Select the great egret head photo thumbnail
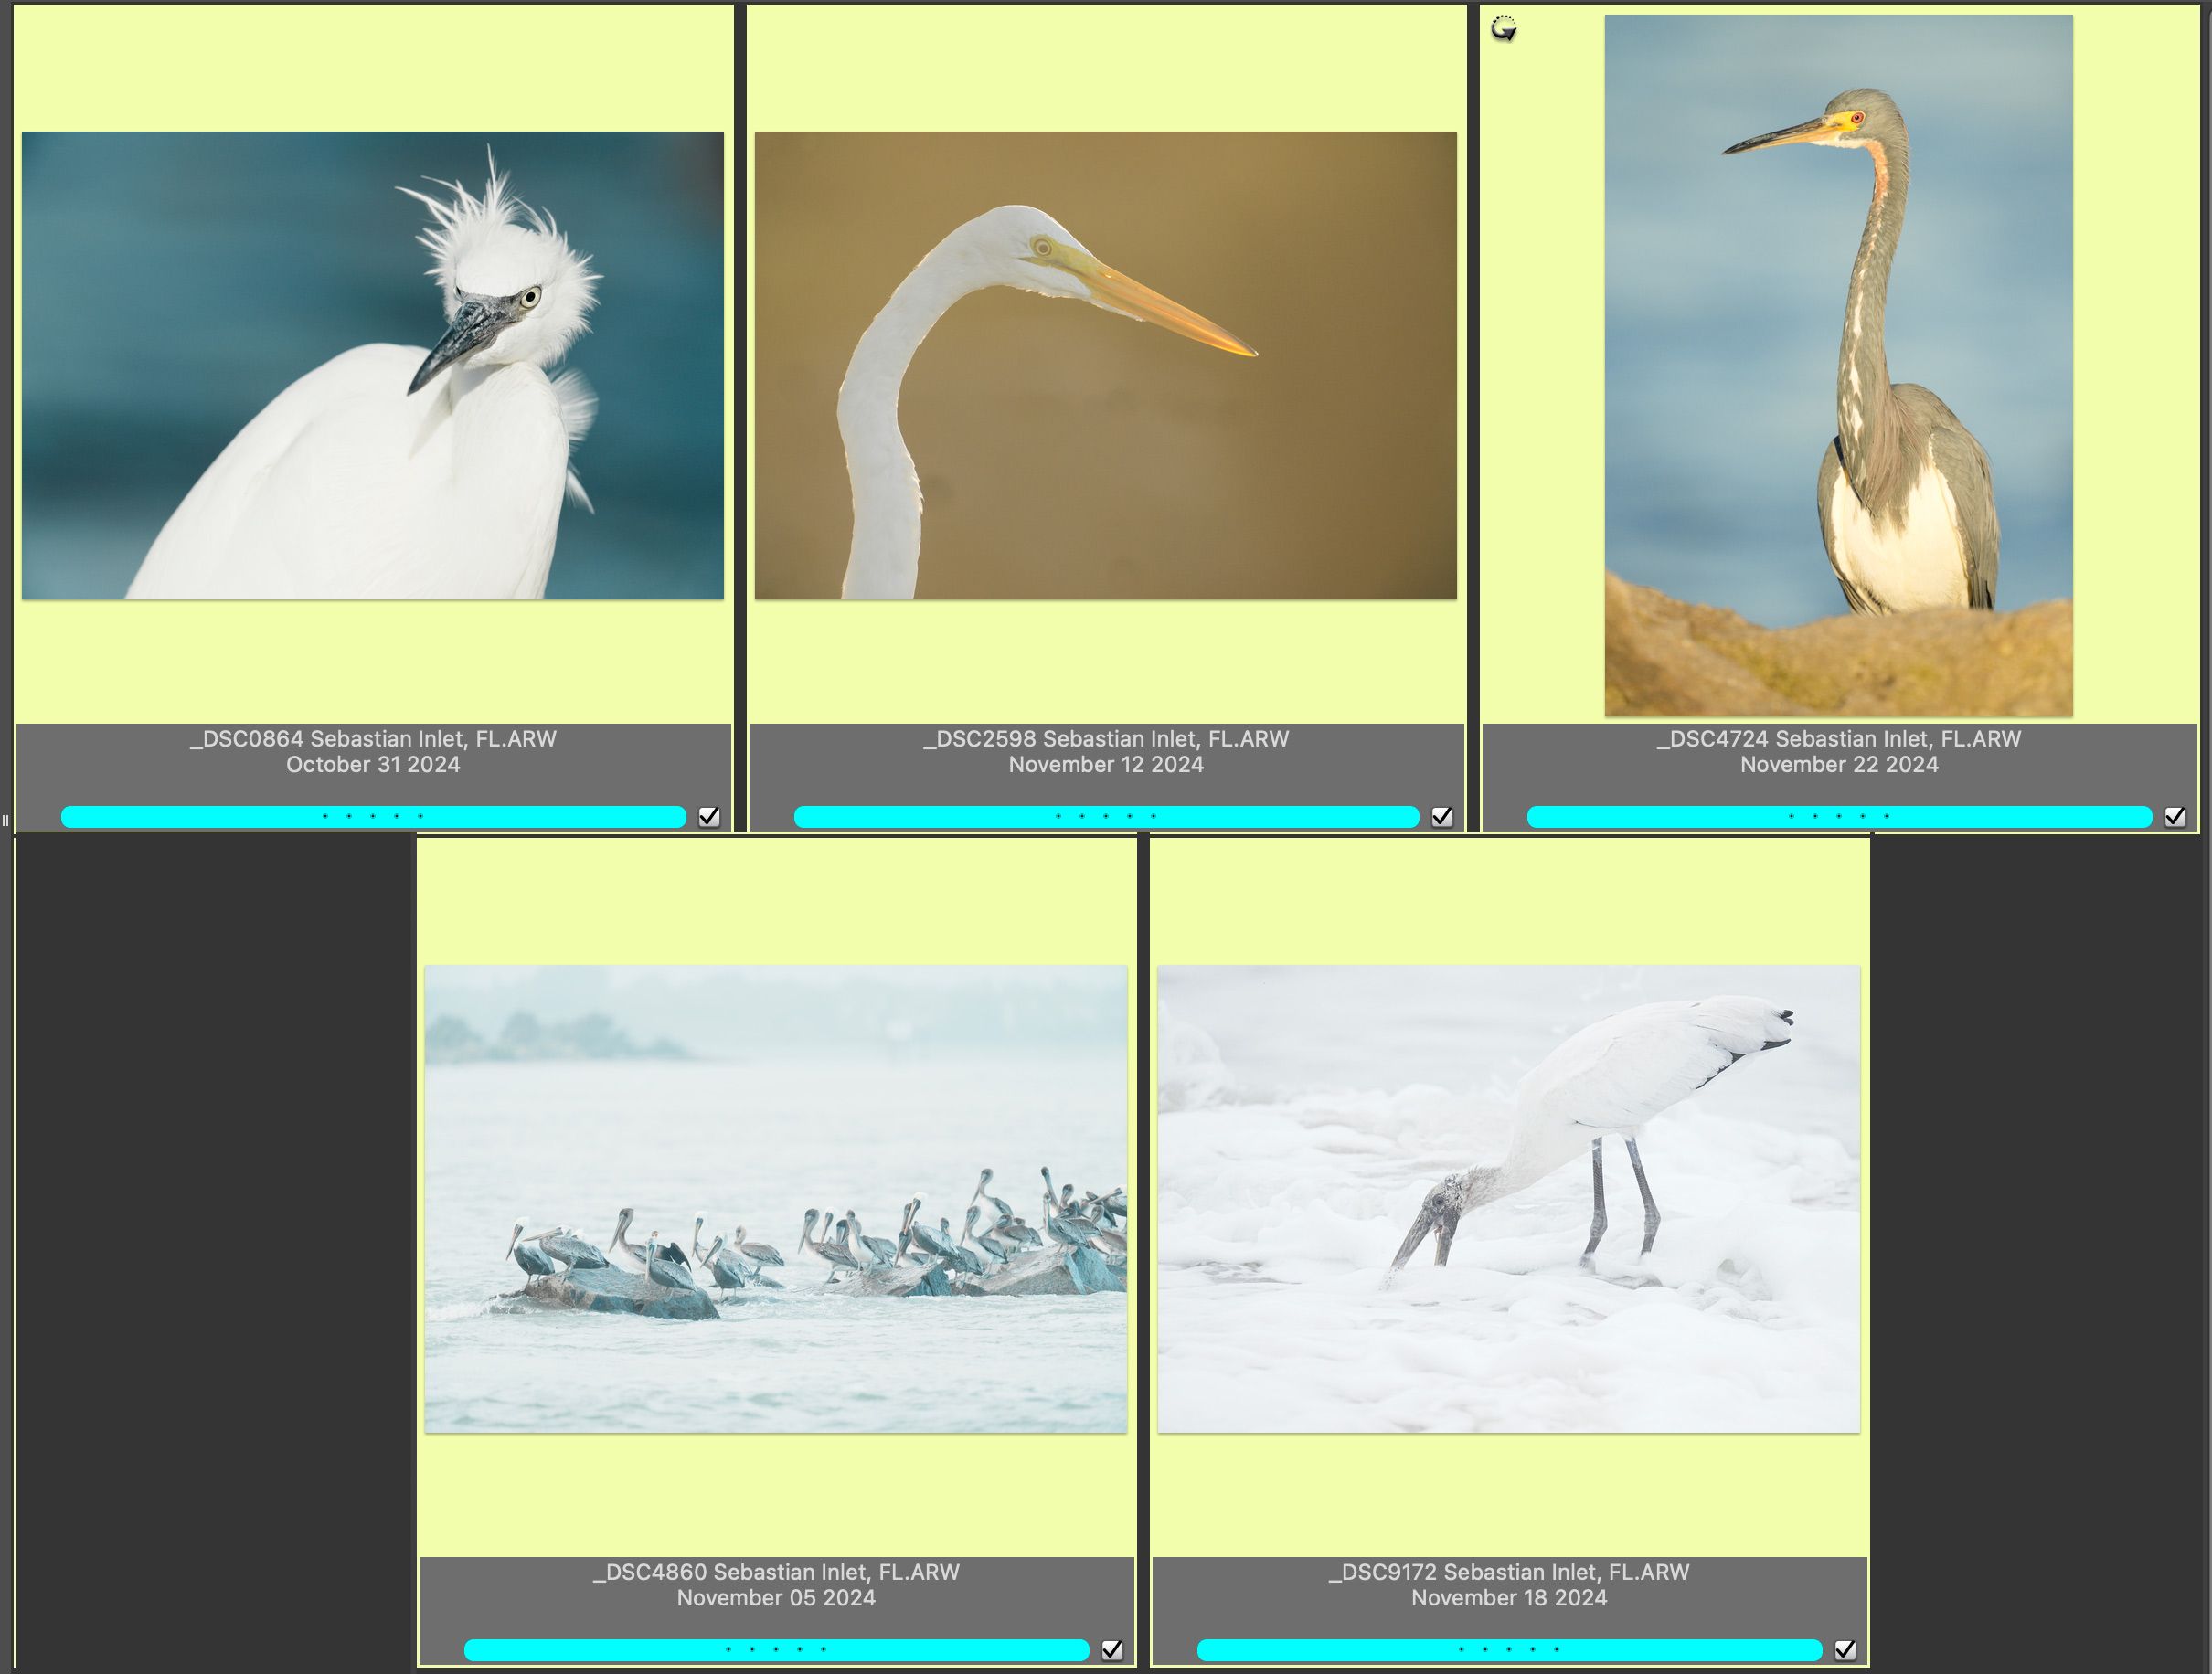Viewport: 2212px width, 1674px height. tap(1106, 366)
